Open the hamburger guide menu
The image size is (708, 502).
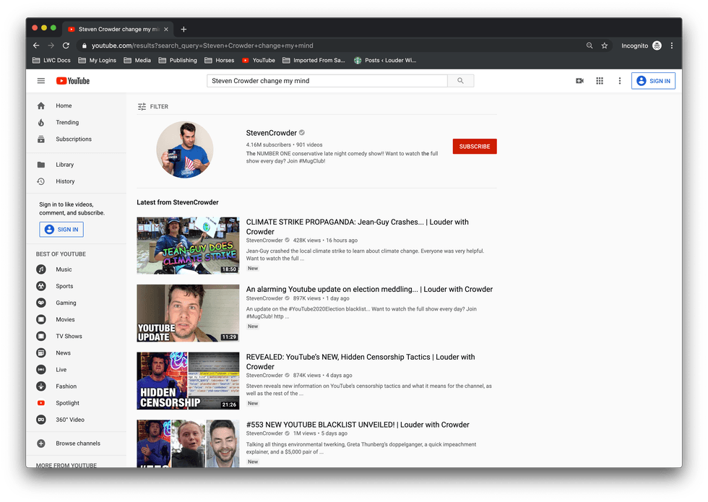(x=41, y=81)
